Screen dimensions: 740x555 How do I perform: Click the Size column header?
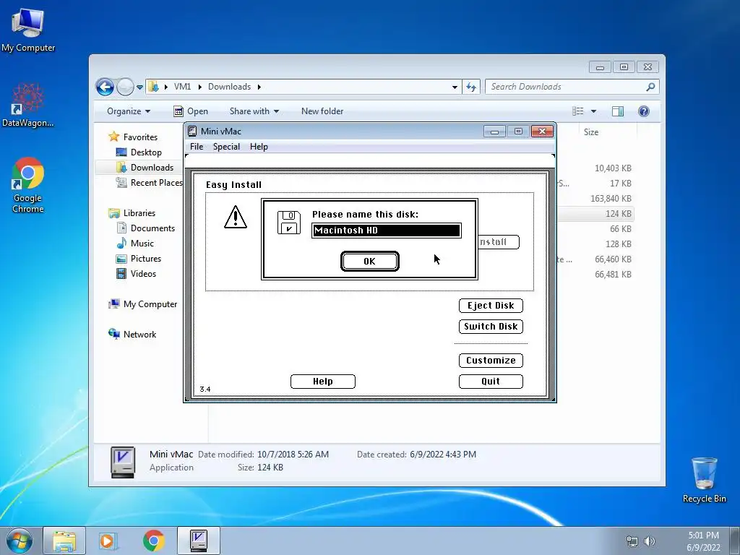coord(591,132)
